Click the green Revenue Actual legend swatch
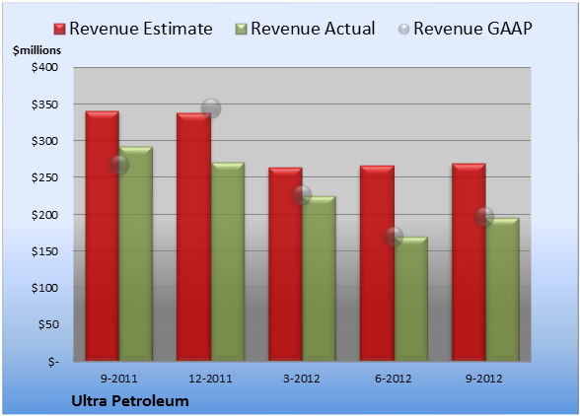Image resolution: width=580 pixels, height=416 pixels. [241, 30]
